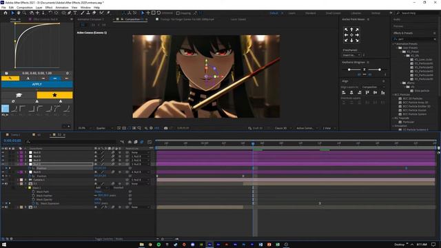Select the Pen tool in toolbar
Viewport: 441px width, 248px height.
pos(69,13)
